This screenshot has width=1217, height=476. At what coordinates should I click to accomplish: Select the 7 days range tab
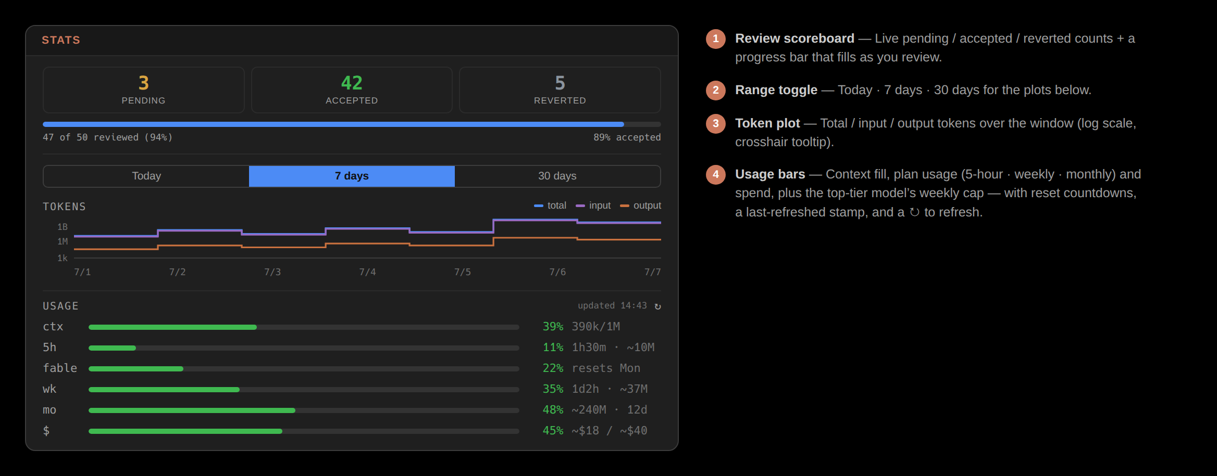point(352,176)
